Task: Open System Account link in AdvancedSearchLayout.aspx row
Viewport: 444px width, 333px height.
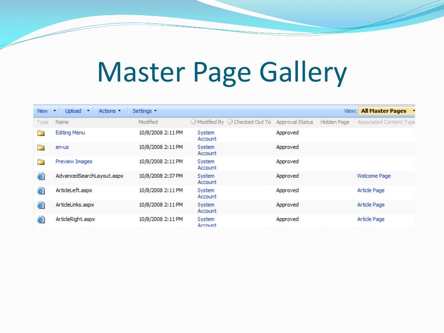Action: click(x=207, y=179)
